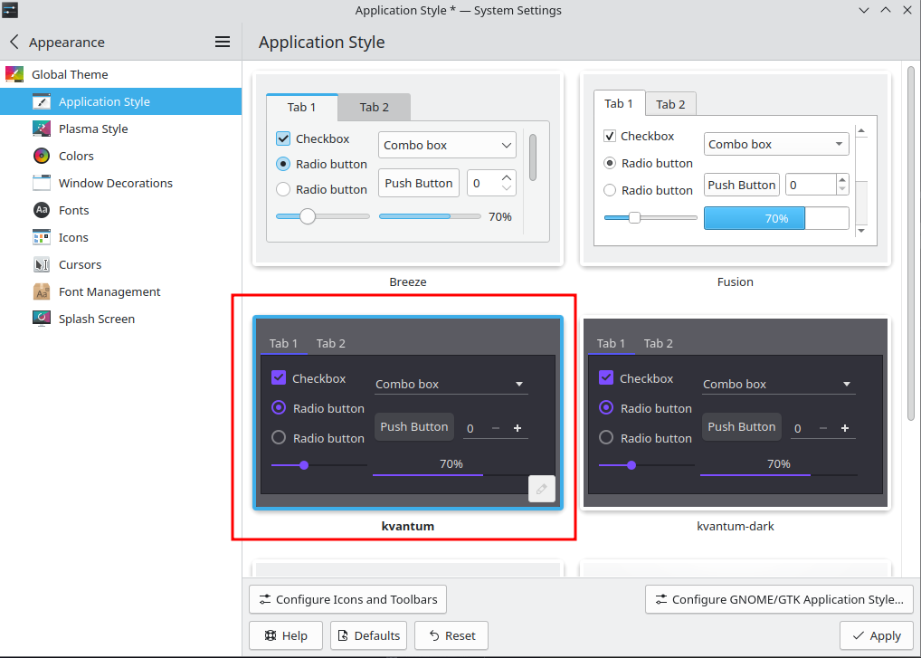
Task: Click the Font Management icon
Action: point(41,291)
